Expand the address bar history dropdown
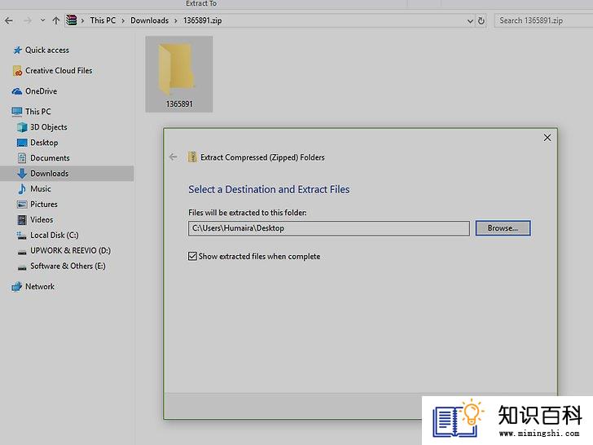 pos(470,21)
